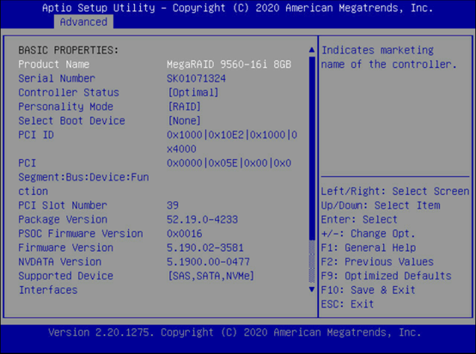This screenshot has width=476, height=354.
Task: Click the scroll down arrow icon
Action: pyautogui.click(x=312, y=290)
